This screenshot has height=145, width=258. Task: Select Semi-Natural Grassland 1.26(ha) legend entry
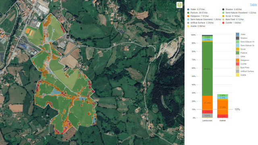204,19
